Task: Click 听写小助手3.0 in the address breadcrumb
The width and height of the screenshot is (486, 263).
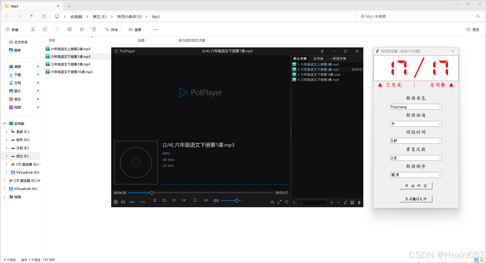Action: pyautogui.click(x=129, y=17)
